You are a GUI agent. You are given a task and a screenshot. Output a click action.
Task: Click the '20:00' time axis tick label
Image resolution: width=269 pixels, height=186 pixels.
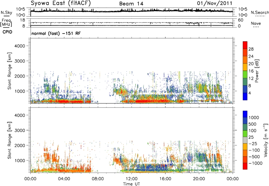tap(199, 179)
